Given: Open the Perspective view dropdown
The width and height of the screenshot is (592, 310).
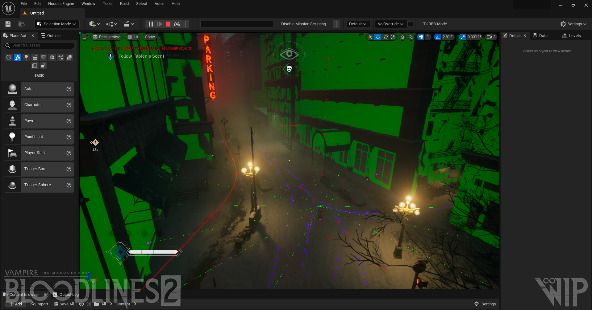Looking at the screenshot, I should [106, 37].
